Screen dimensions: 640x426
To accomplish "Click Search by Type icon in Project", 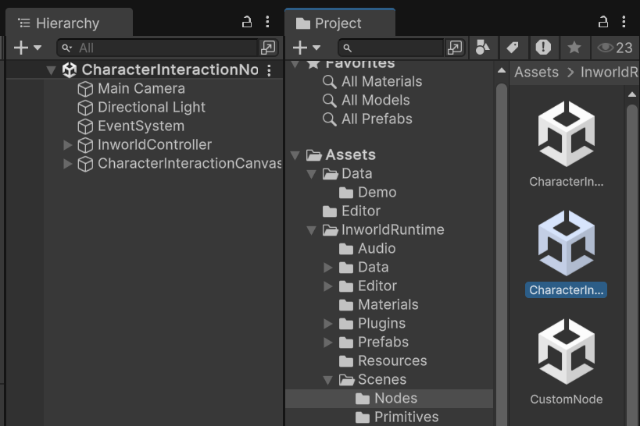I will tap(482, 48).
